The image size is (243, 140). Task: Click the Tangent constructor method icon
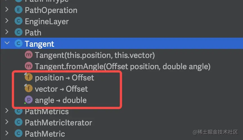[29, 55]
